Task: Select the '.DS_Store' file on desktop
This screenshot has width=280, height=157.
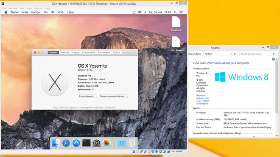Action: pyautogui.click(x=176, y=44)
